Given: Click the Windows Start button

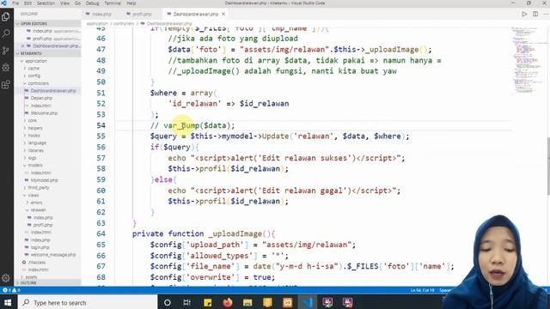Looking at the screenshot, I should click(x=8, y=302).
